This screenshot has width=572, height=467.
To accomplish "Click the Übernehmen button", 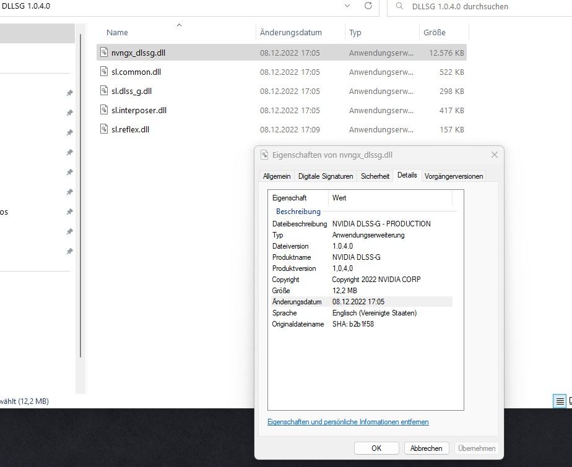I will point(477,448).
